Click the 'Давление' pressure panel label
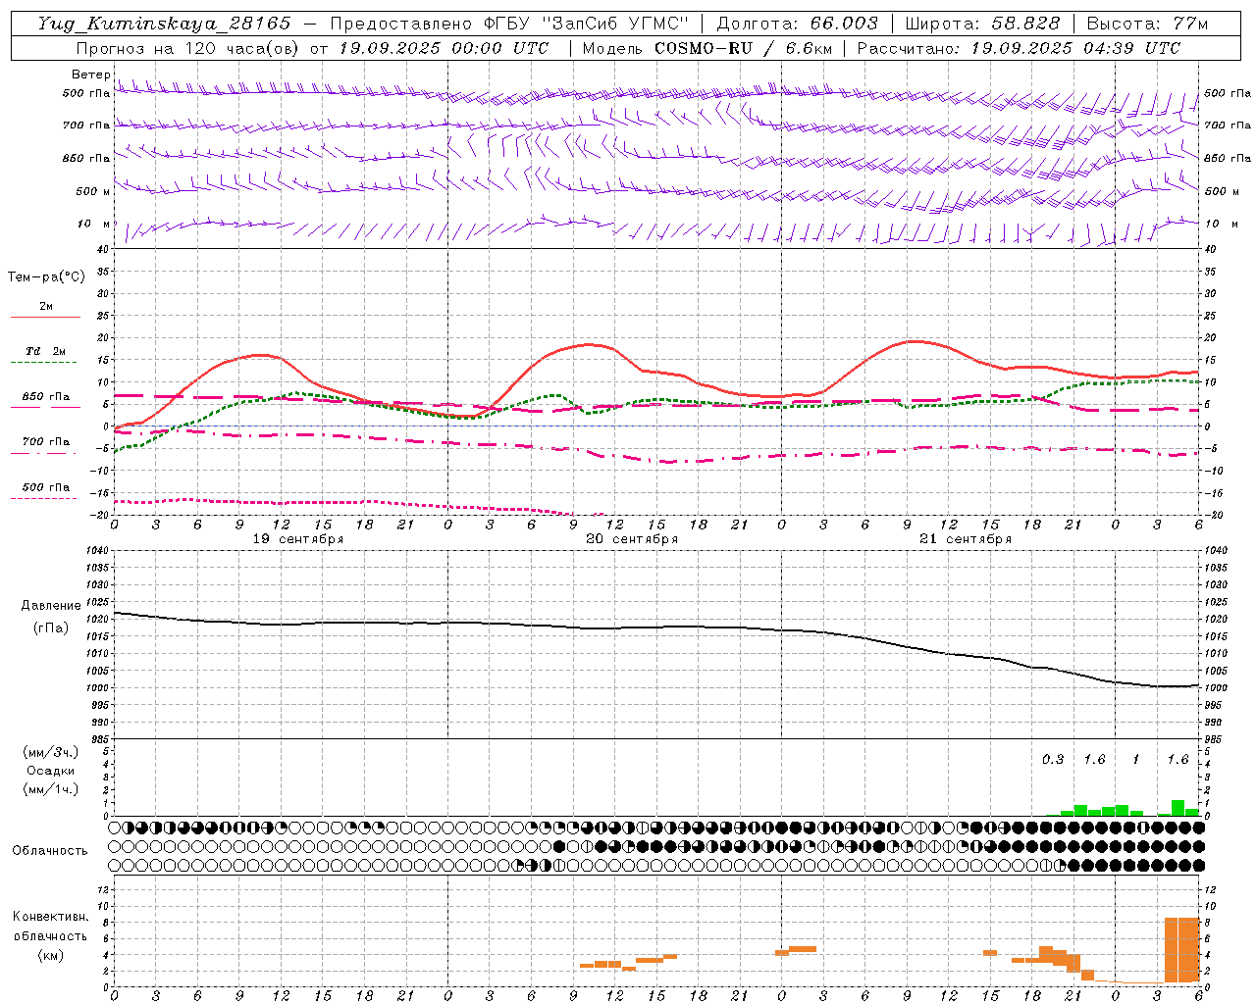 tap(51, 606)
